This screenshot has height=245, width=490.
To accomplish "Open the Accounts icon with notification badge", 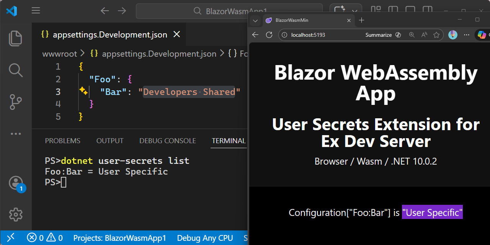I will pyautogui.click(x=15, y=183).
